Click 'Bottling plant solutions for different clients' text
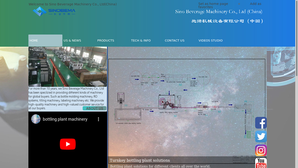This screenshot has height=168, width=298. pos(160,166)
